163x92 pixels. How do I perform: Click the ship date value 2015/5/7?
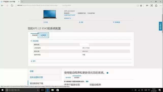coord(85,51)
